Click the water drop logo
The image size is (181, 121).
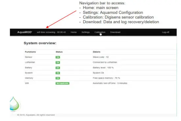[x=15, y=104]
